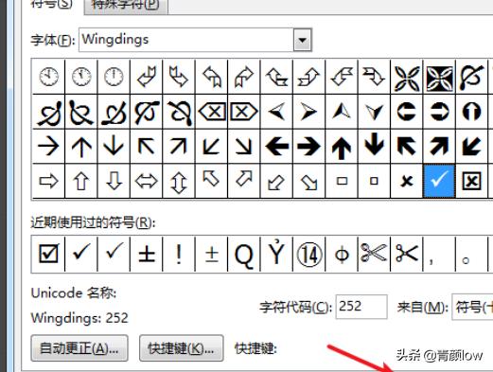
Task: Choose the bold down-left diagonal arrow
Action: click(471, 146)
